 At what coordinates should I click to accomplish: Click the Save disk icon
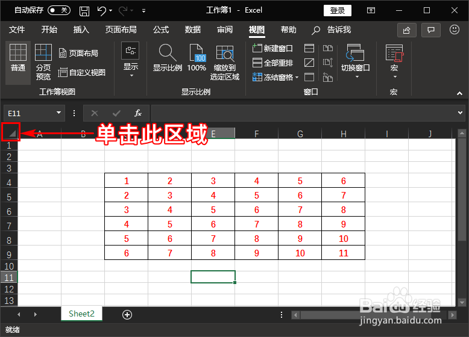point(84,11)
